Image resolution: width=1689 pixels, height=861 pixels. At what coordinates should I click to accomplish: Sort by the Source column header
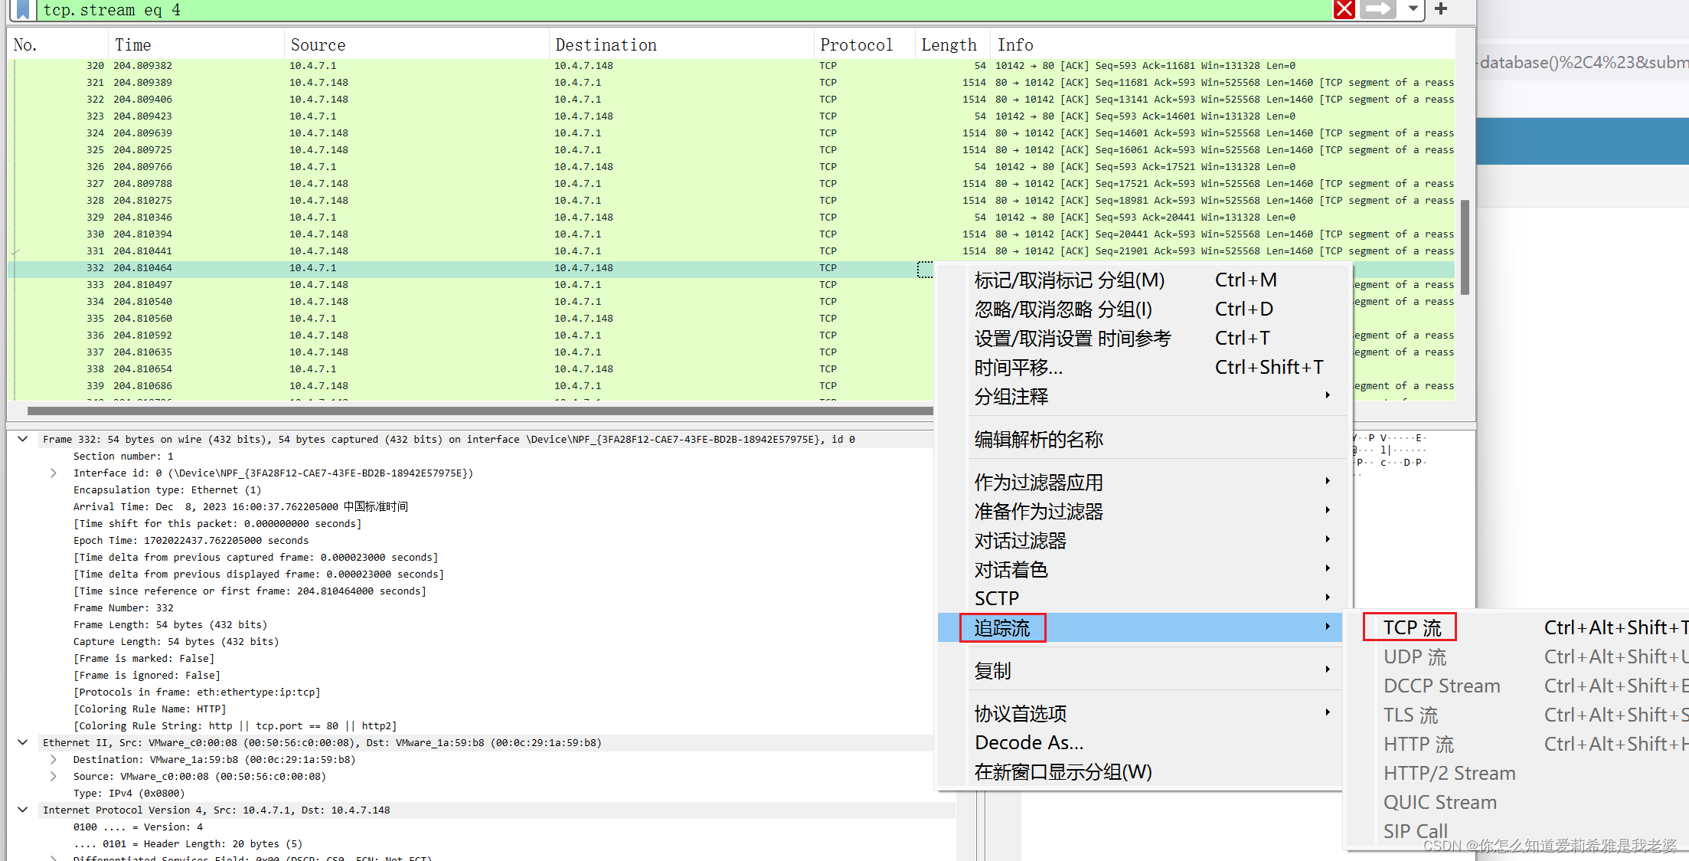[417, 44]
